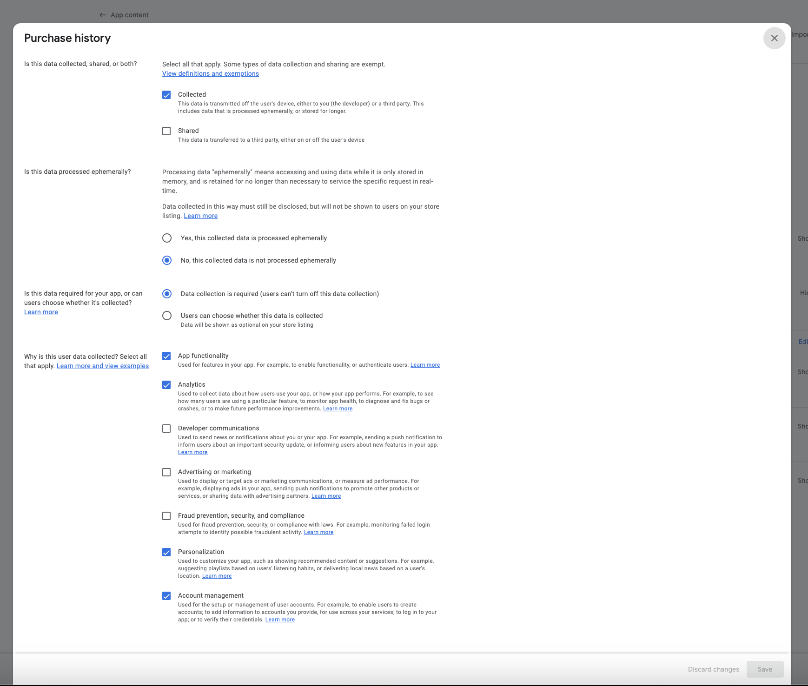Choose users can choose whether data is collected

(x=167, y=316)
